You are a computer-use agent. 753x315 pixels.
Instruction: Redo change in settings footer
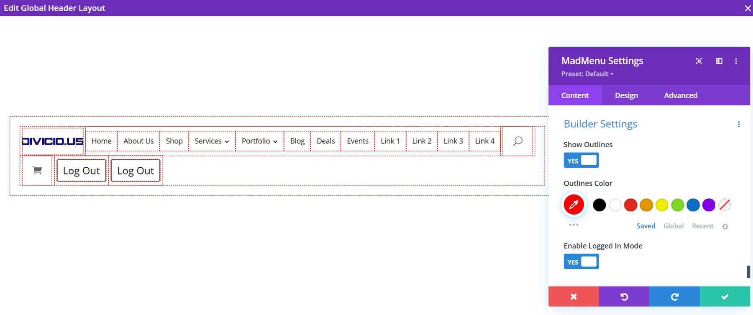[674, 297]
